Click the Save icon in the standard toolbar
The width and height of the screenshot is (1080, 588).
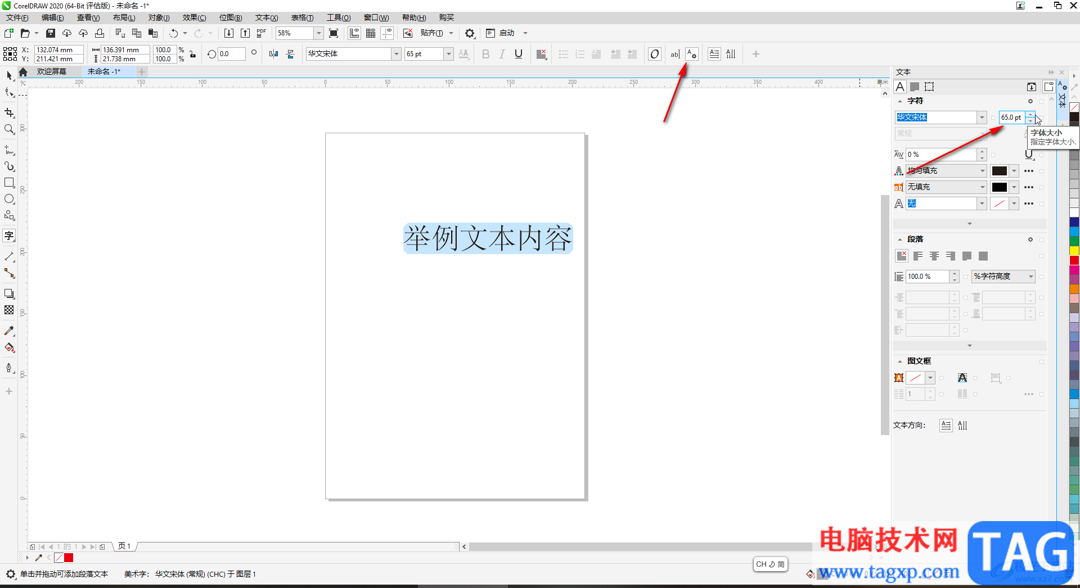click(51, 33)
